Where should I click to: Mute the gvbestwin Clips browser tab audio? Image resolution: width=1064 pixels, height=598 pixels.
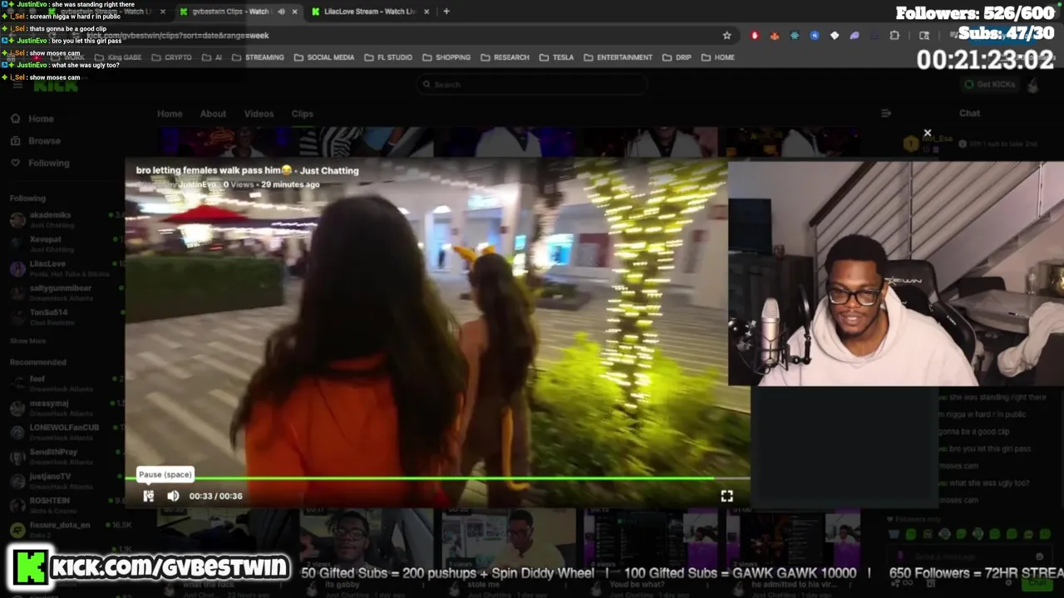point(281,12)
